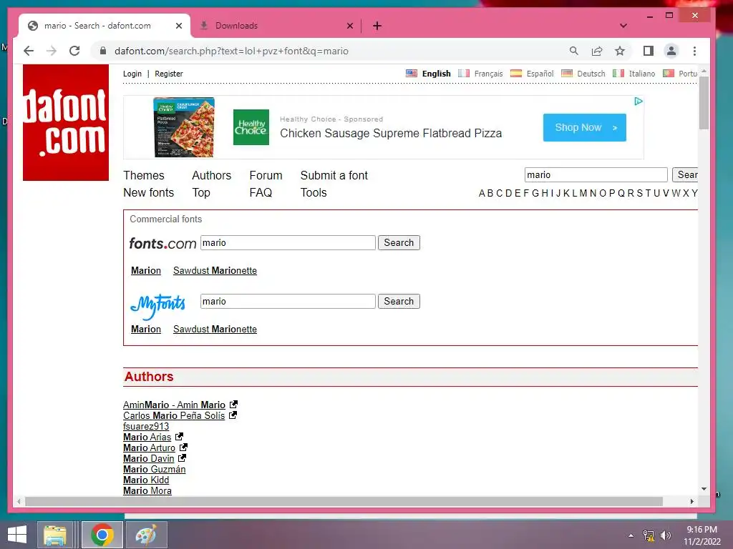This screenshot has height=549, width=733.
Task: Open external link icon beside AminMario
Action: [x=233, y=405]
